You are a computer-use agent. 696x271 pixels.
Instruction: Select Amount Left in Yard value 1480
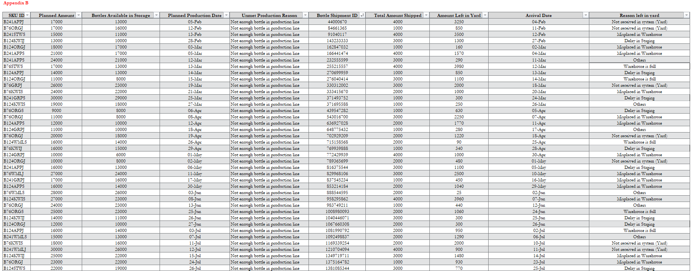point(459,256)
